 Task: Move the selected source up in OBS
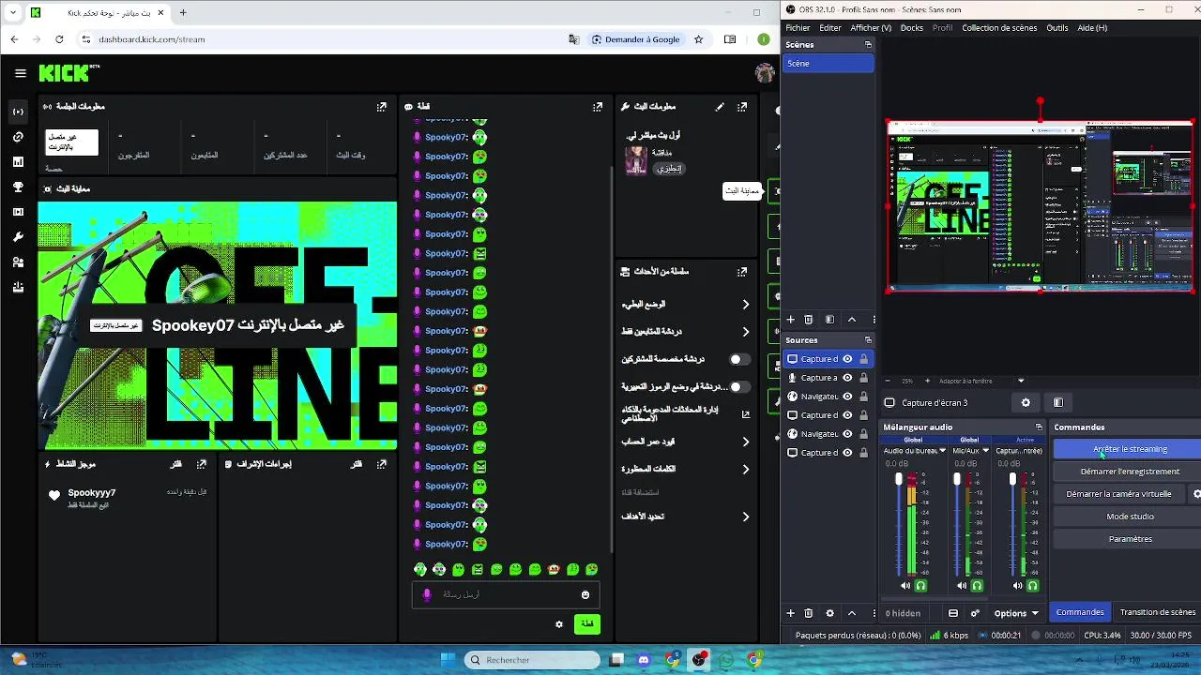(x=852, y=613)
